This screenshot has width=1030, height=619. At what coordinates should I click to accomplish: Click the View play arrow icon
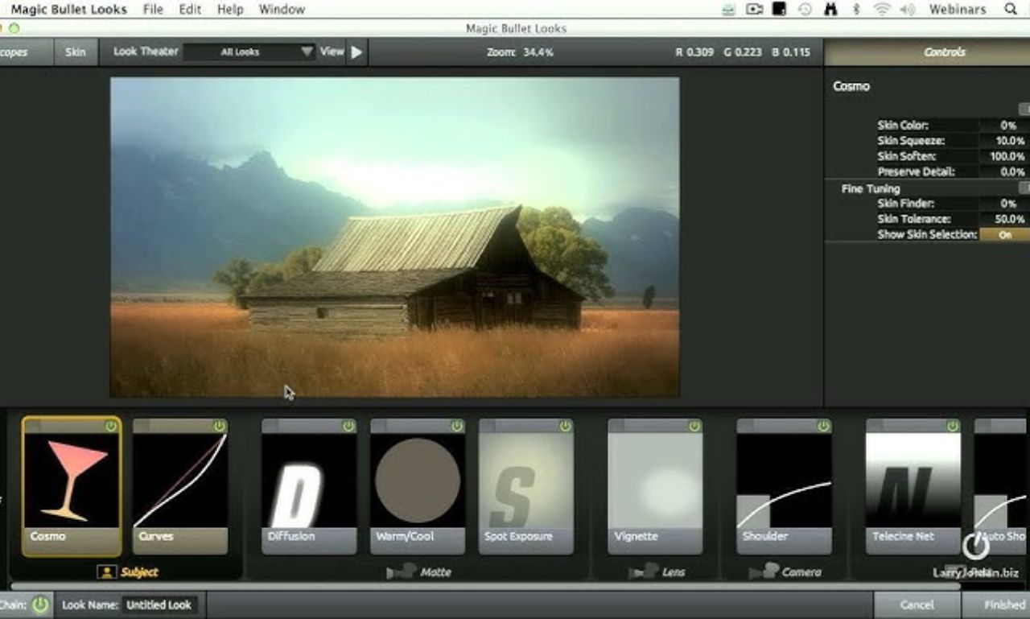(x=356, y=52)
